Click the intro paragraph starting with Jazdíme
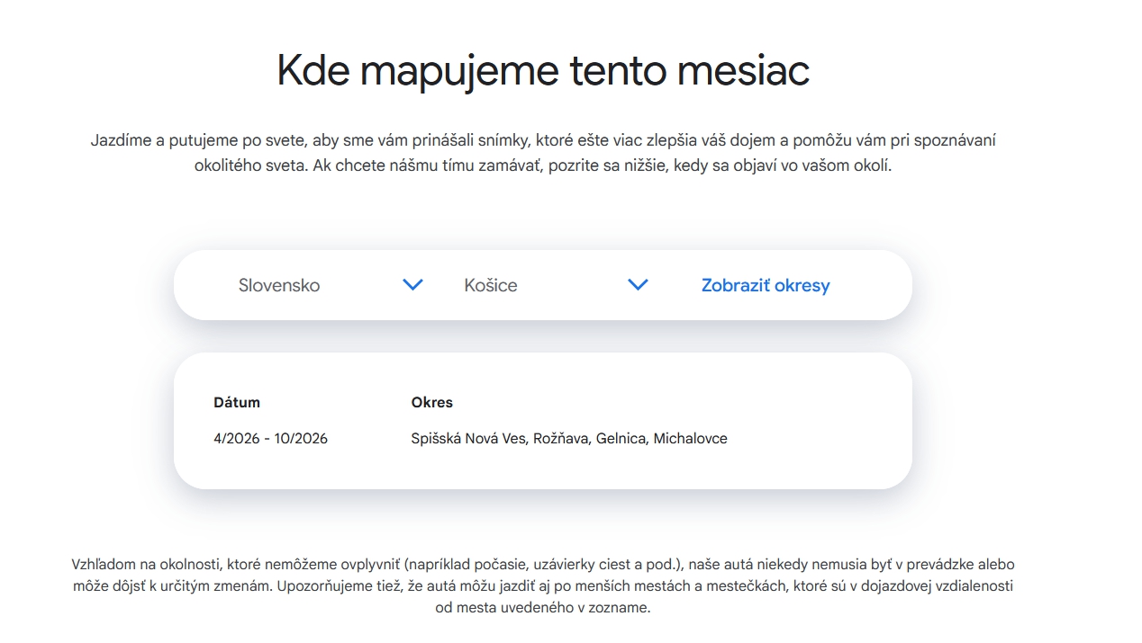Viewport: 1142px width, 643px height. (542, 141)
